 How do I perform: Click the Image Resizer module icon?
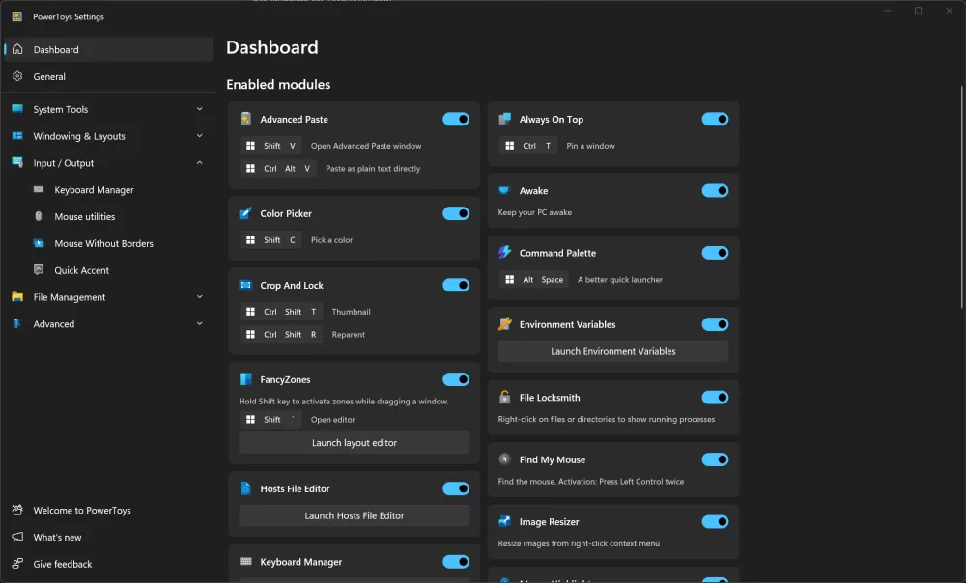(x=504, y=521)
